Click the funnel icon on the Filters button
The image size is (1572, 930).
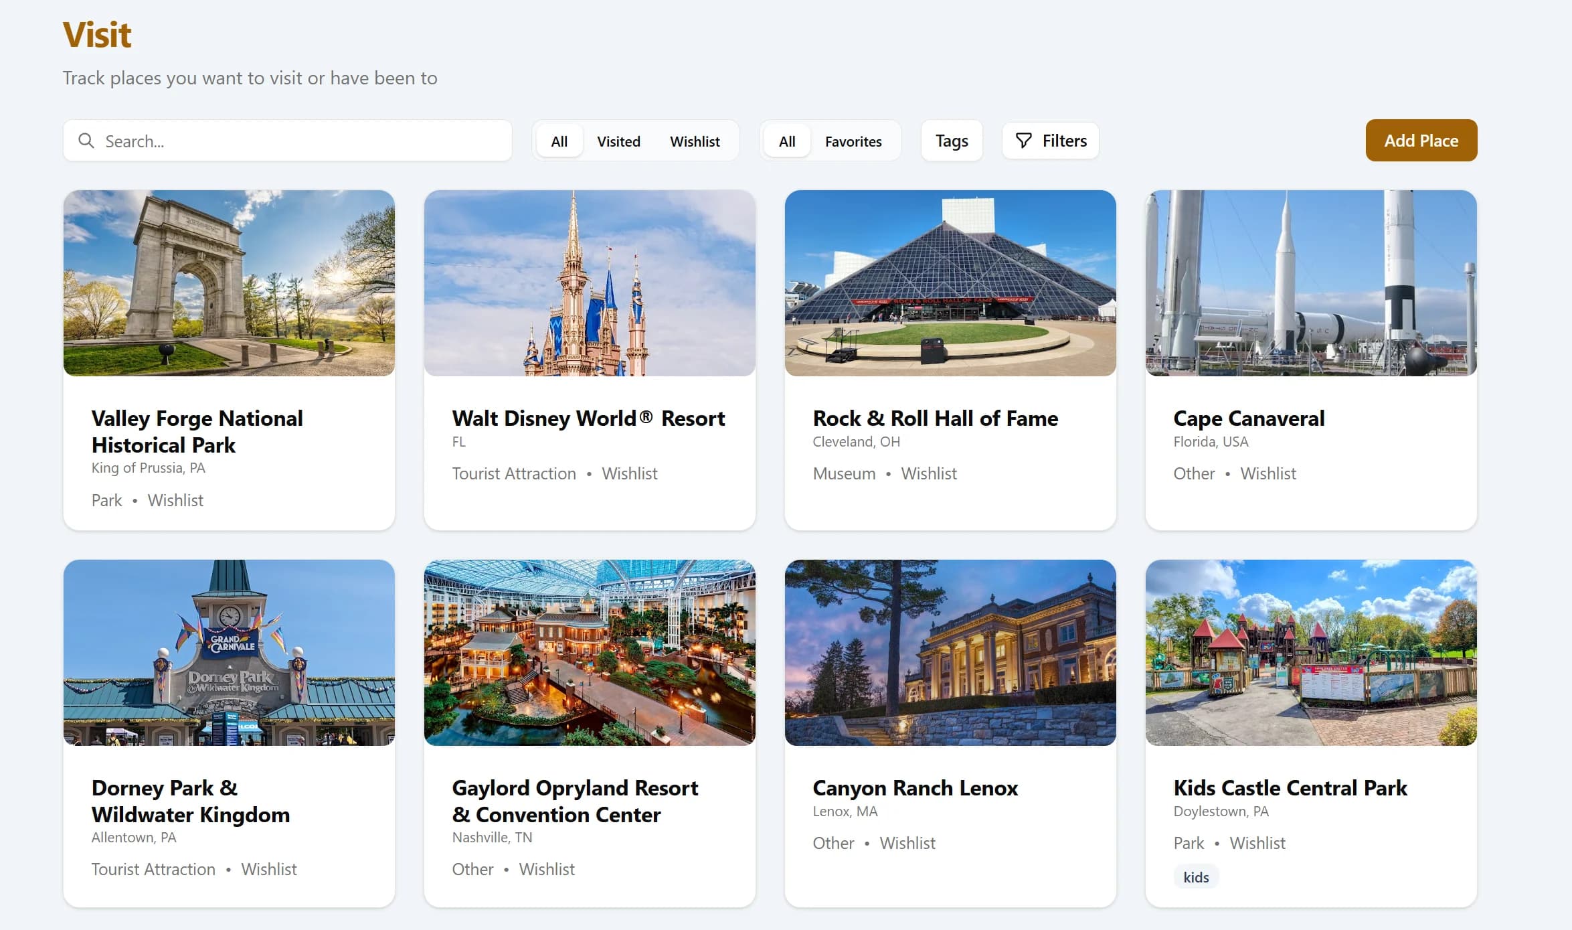(x=1023, y=141)
